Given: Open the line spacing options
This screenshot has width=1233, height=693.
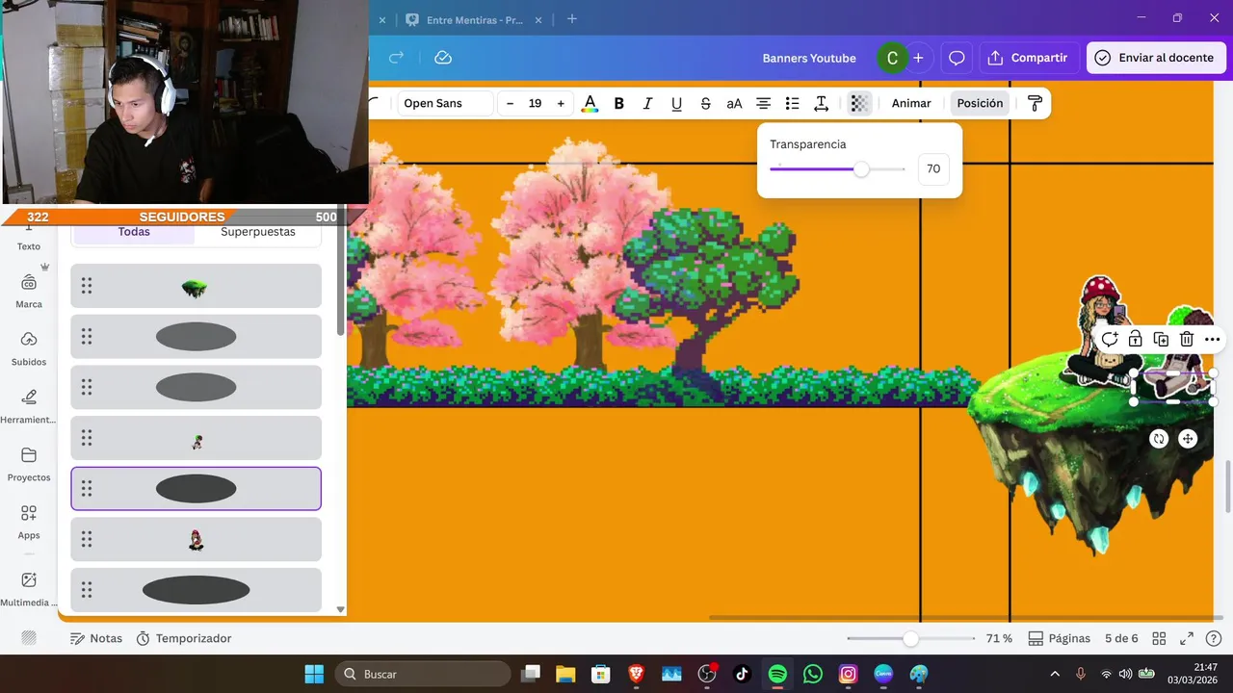Looking at the screenshot, I should (821, 103).
